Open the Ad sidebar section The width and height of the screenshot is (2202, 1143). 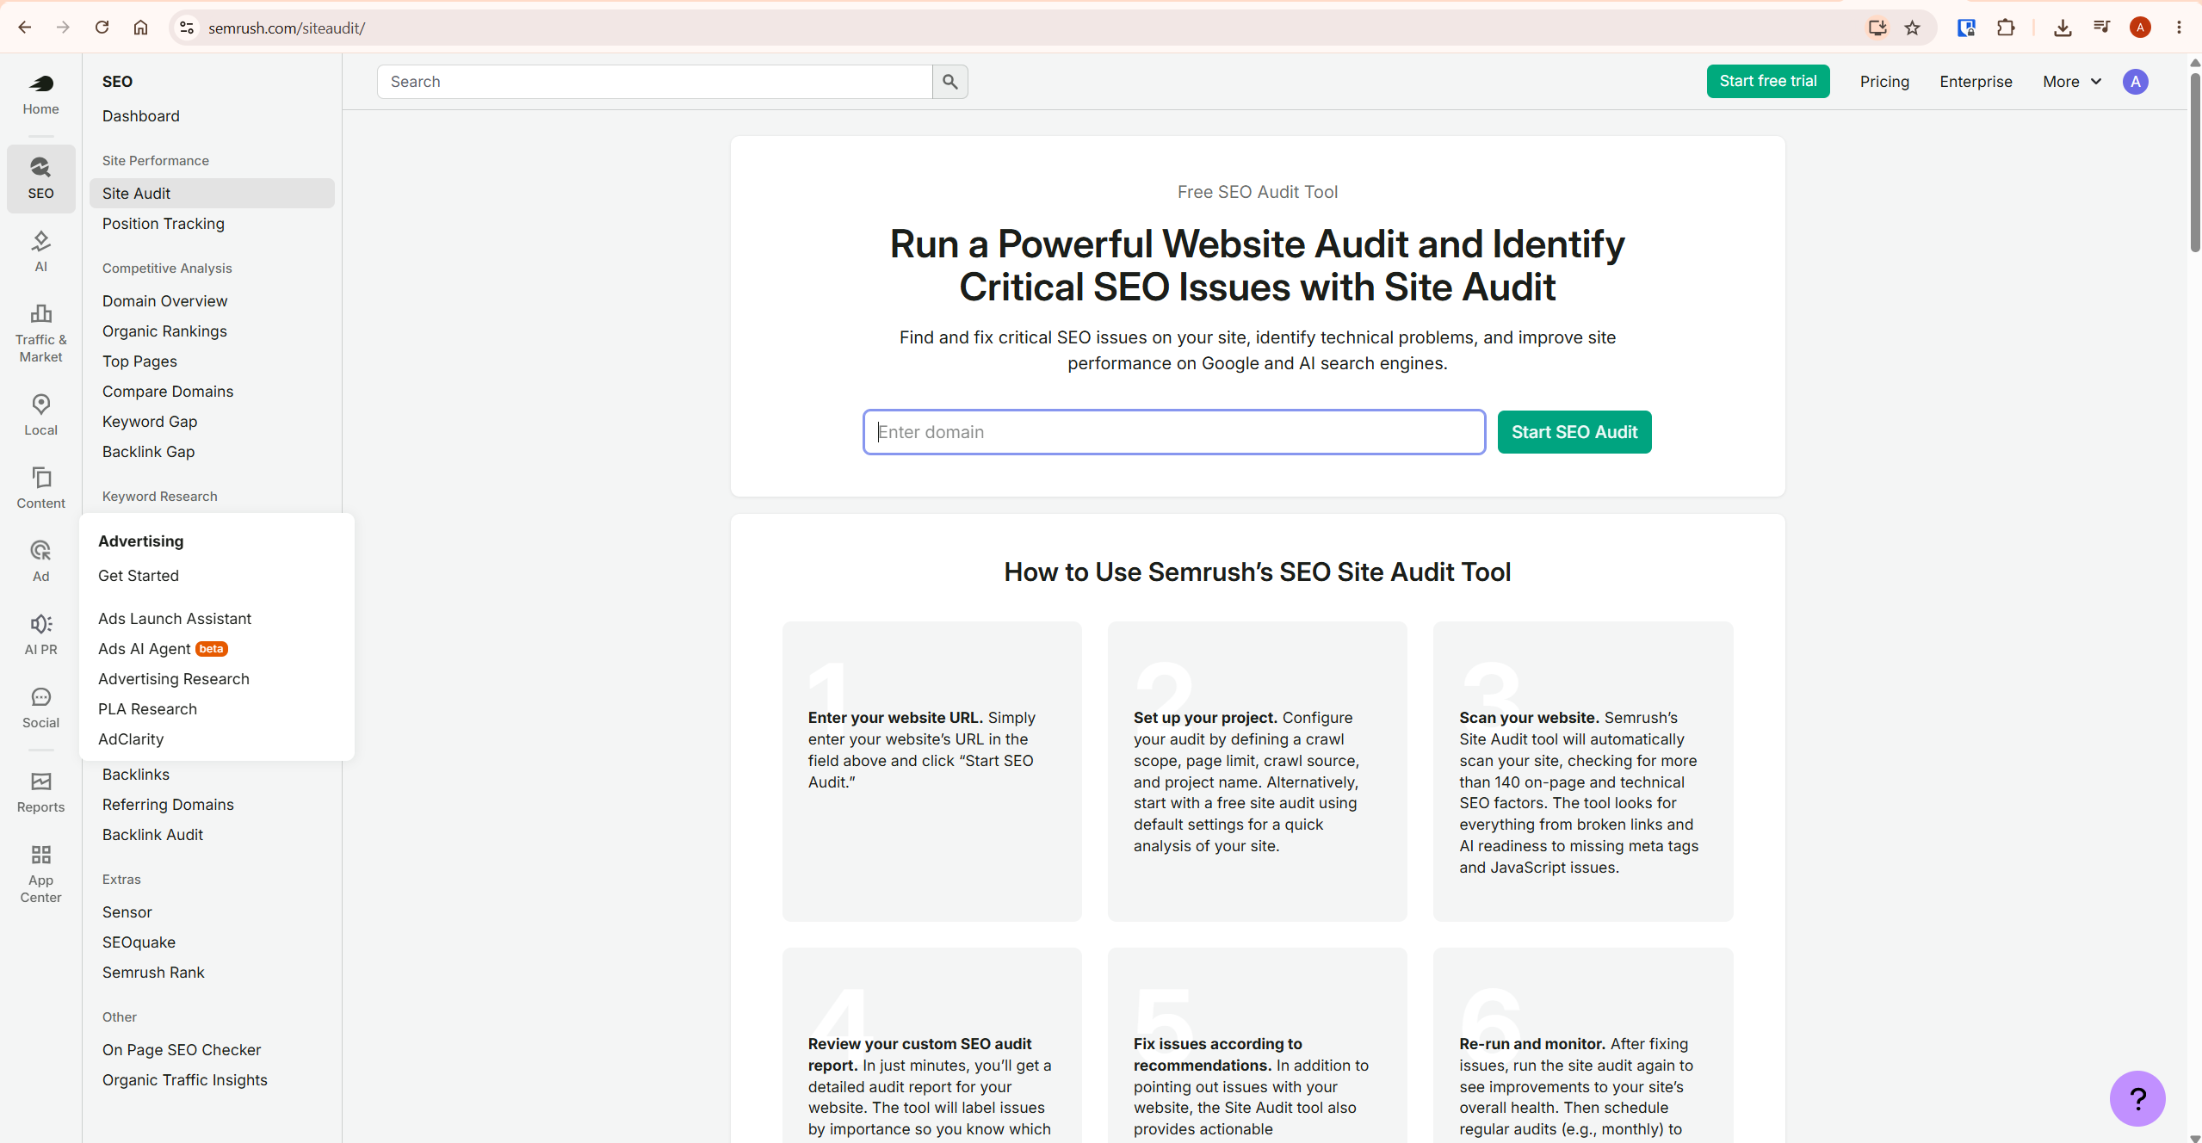click(x=40, y=561)
